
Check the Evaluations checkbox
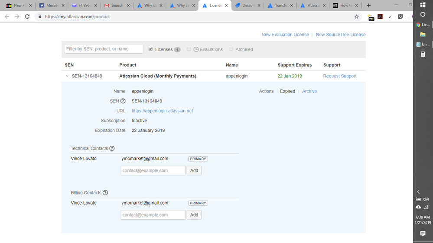click(x=189, y=49)
